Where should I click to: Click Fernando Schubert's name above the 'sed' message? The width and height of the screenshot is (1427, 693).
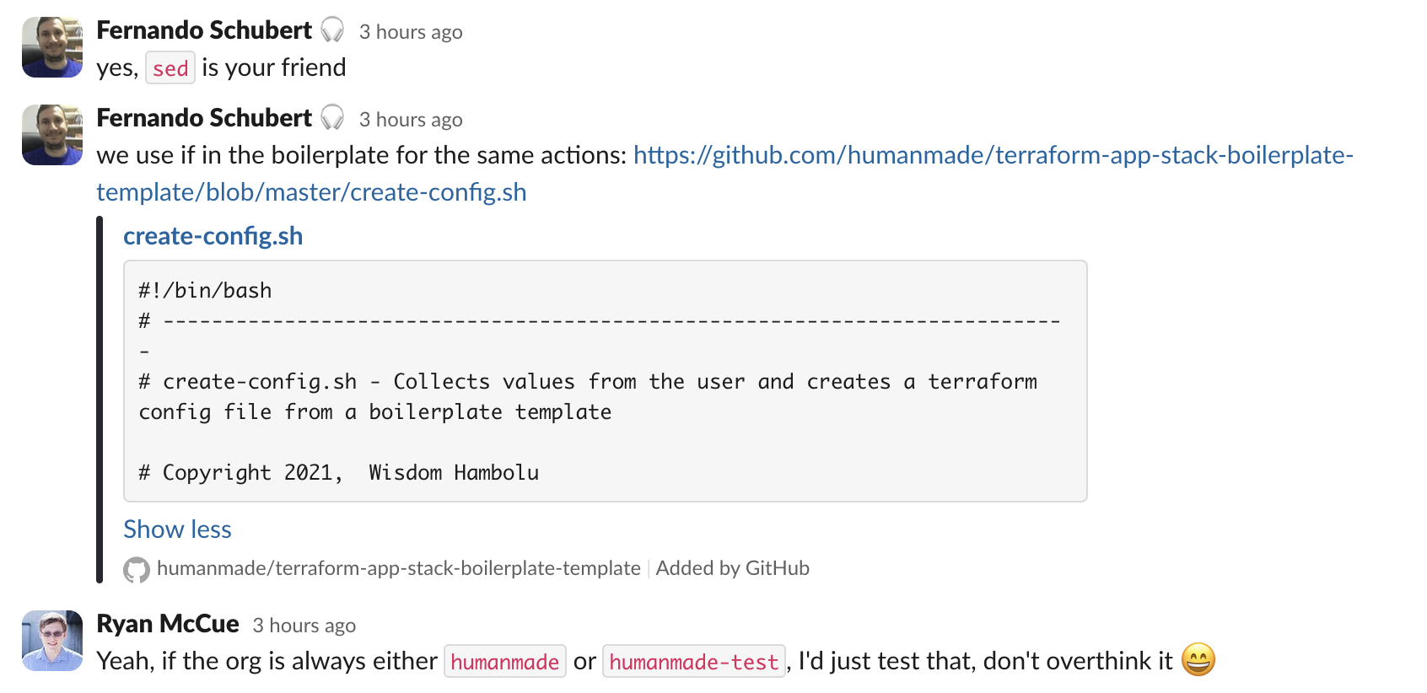click(204, 30)
